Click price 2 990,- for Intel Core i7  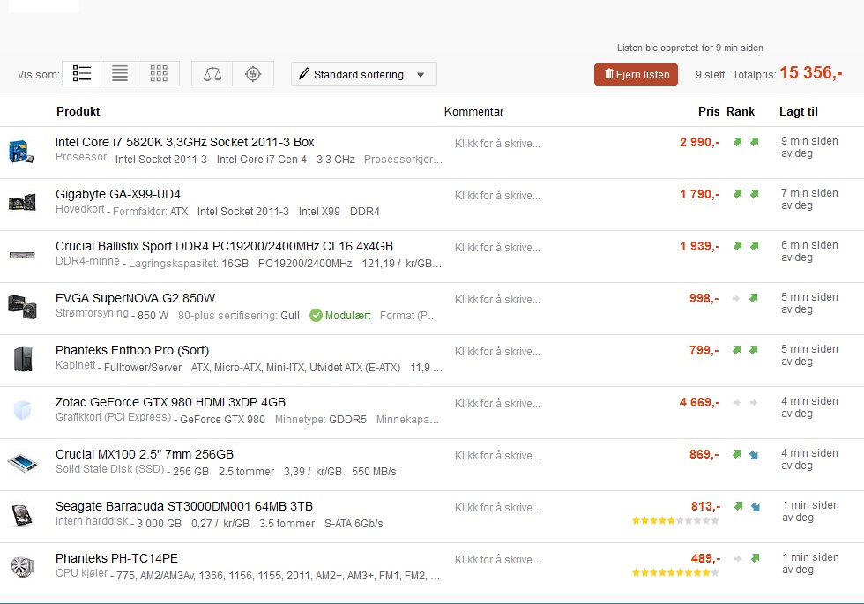(699, 142)
